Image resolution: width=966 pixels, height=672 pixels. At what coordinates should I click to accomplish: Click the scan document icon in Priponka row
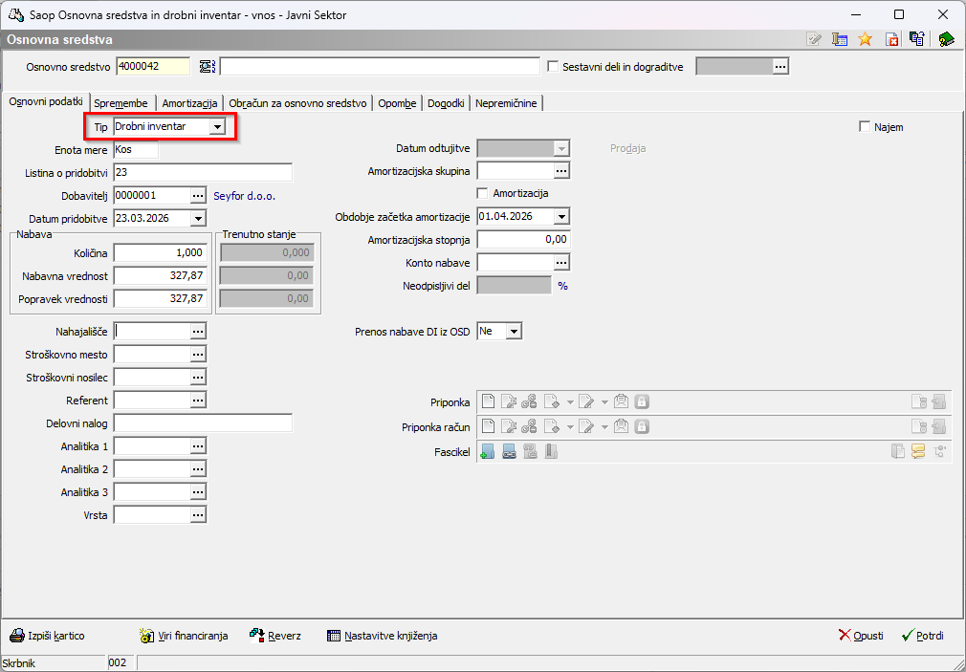(551, 402)
